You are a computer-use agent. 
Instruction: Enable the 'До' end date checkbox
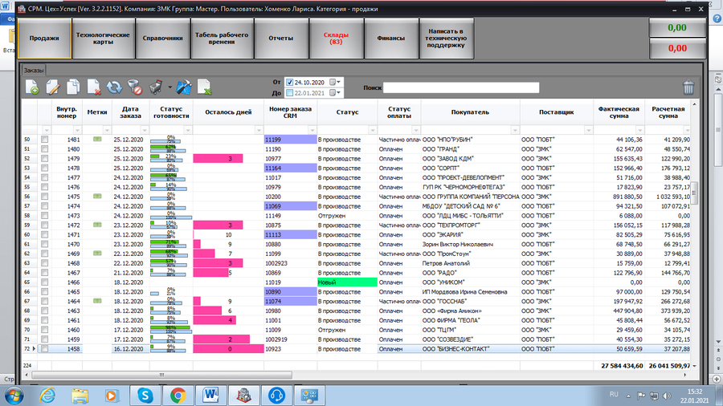point(290,93)
